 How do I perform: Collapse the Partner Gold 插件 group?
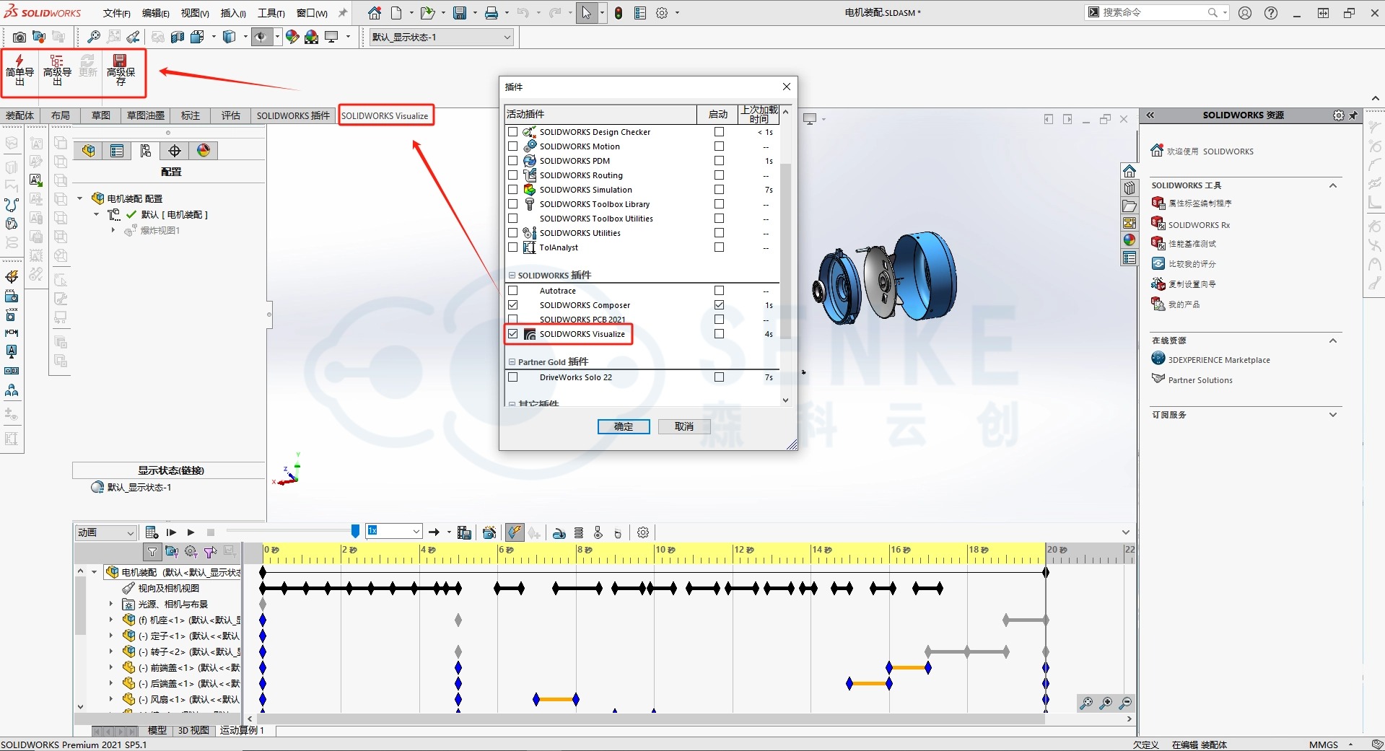(512, 362)
